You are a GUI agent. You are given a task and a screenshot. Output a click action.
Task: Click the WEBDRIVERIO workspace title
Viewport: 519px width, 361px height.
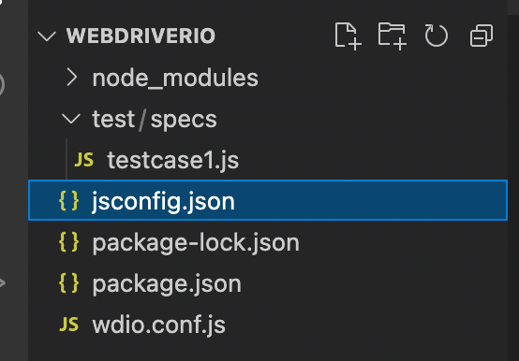(141, 36)
